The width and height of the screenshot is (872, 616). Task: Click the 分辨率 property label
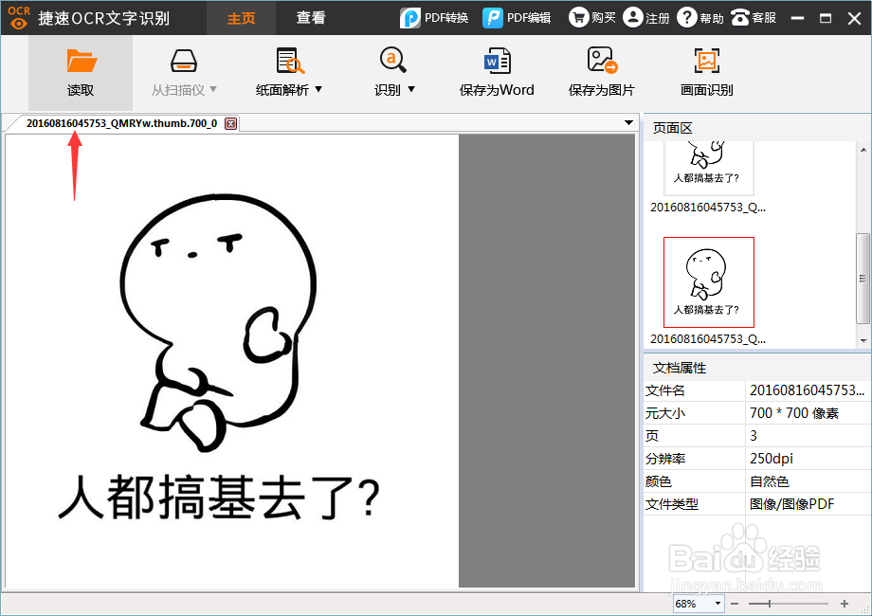(x=665, y=459)
